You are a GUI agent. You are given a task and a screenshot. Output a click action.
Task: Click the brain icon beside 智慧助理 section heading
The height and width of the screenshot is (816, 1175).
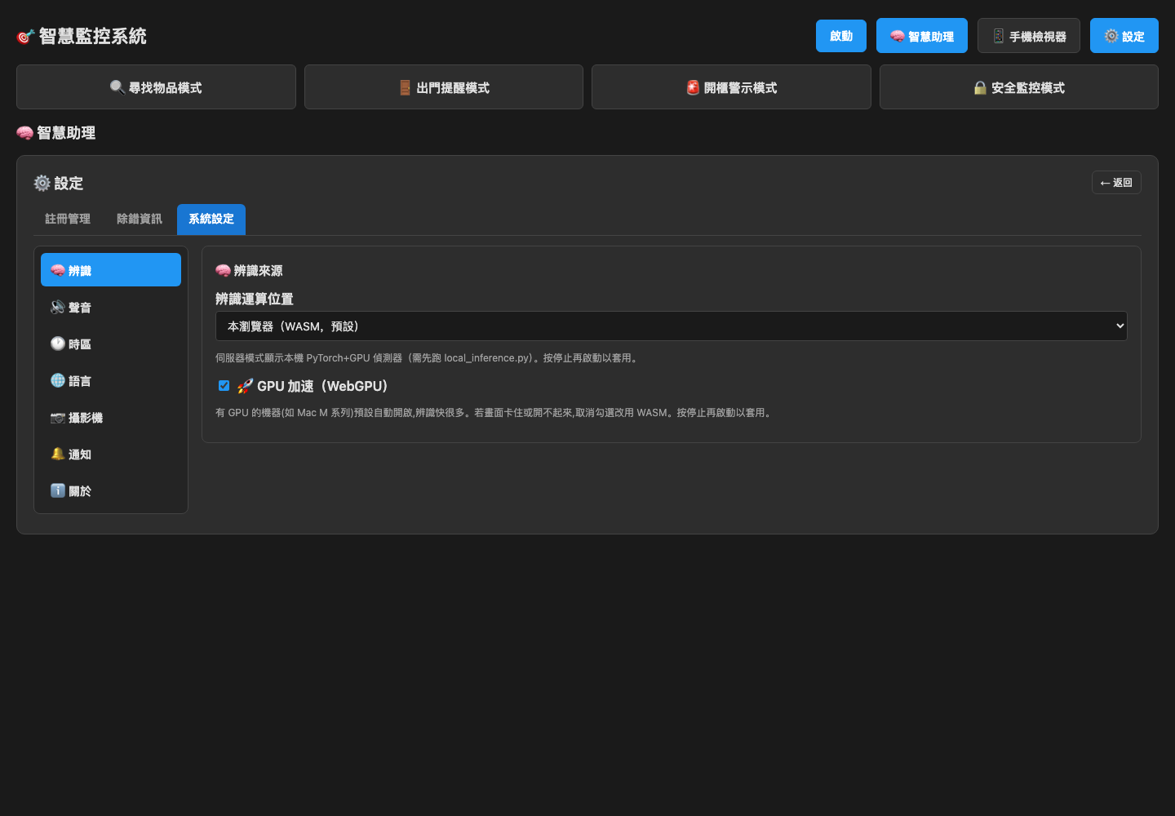coord(25,133)
